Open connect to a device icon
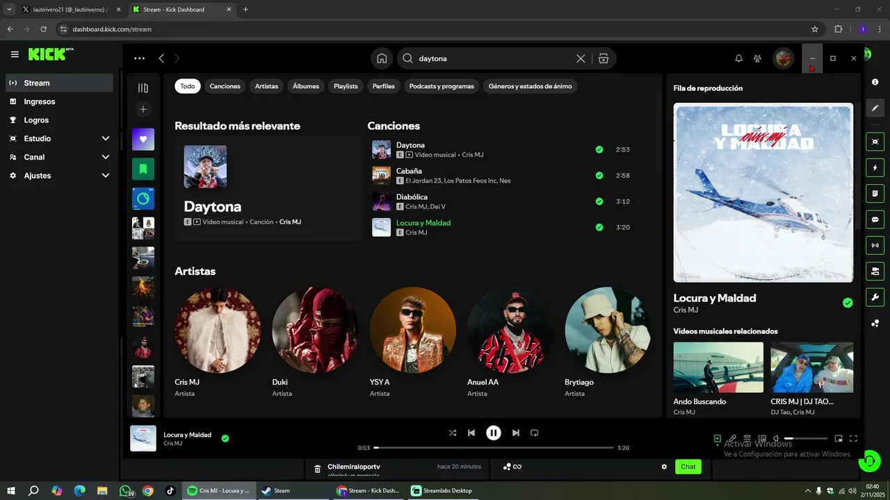The height and width of the screenshot is (500, 890). 762,439
